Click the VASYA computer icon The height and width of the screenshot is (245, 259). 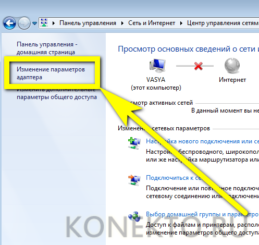click(157, 66)
